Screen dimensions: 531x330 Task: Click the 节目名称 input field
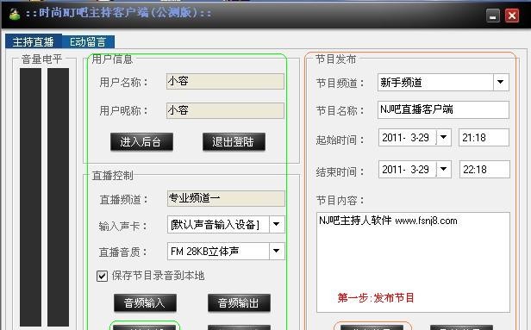tap(443, 109)
